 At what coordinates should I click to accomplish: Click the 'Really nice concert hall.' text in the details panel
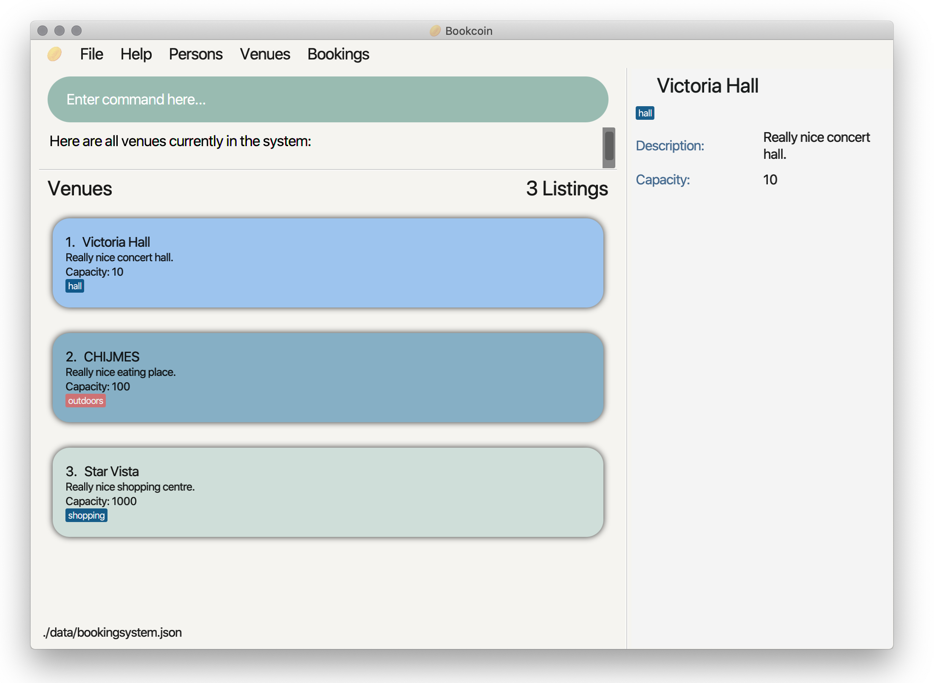816,146
